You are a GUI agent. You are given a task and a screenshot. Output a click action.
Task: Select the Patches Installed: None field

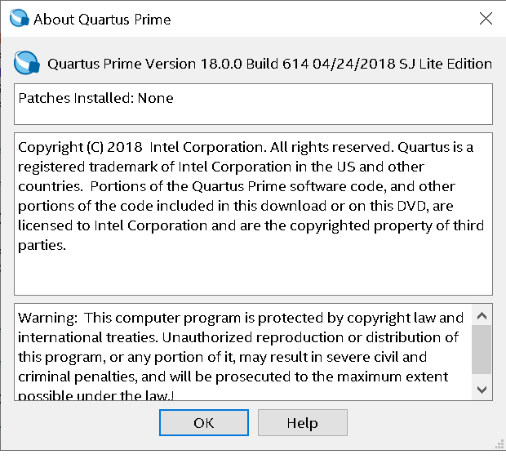[253, 104]
